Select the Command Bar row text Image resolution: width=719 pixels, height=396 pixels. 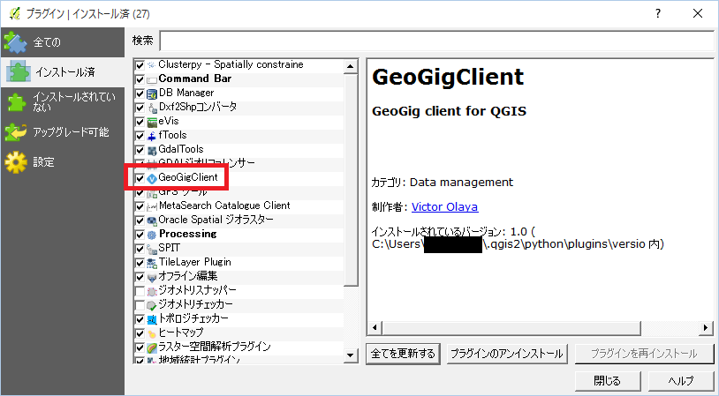tap(195, 78)
